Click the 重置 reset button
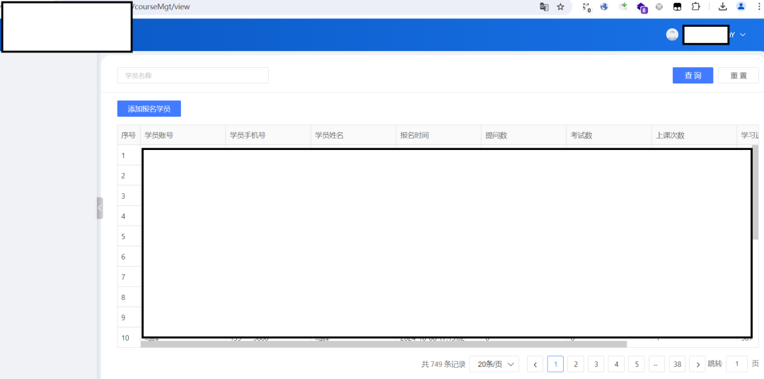The height and width of the screenshot is (379, 764). (738, 76)
